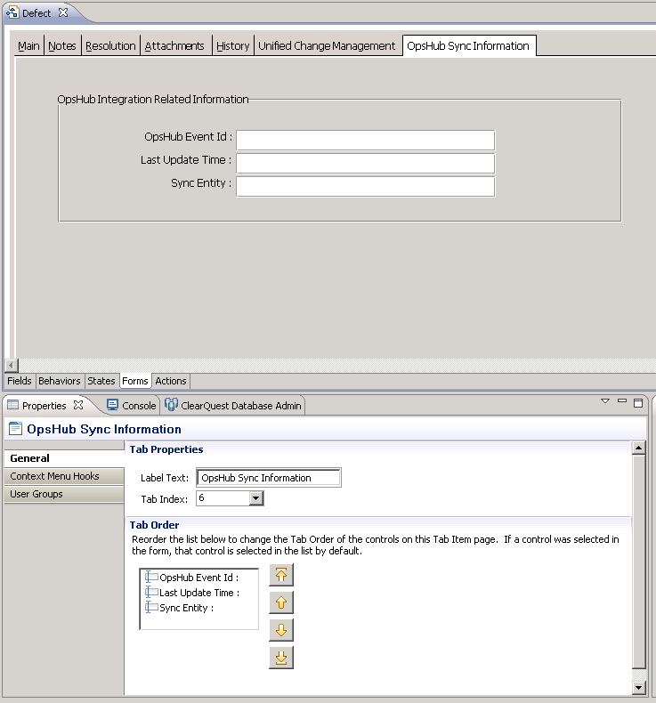The width and height of the screenshot is (656, 703).
Task: Click the OpsHub Event Id field
Action: coord(365,141)
